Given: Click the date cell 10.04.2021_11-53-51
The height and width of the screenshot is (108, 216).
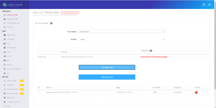Looking at the screenshot, I should click(x=124, y=92).
